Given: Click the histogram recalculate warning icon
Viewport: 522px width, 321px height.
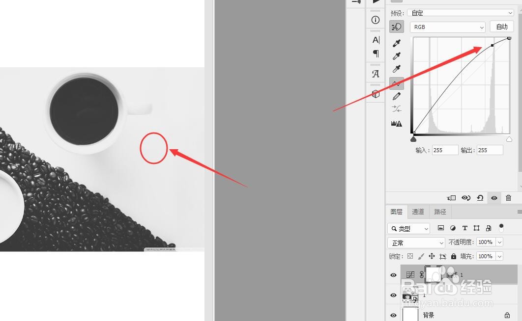Looking at the screenshot, I should (x=397, y=124).
